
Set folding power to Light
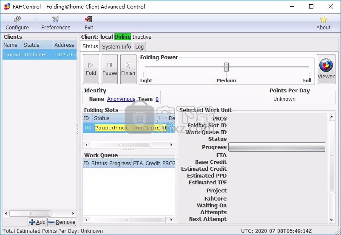click(146, 80)
